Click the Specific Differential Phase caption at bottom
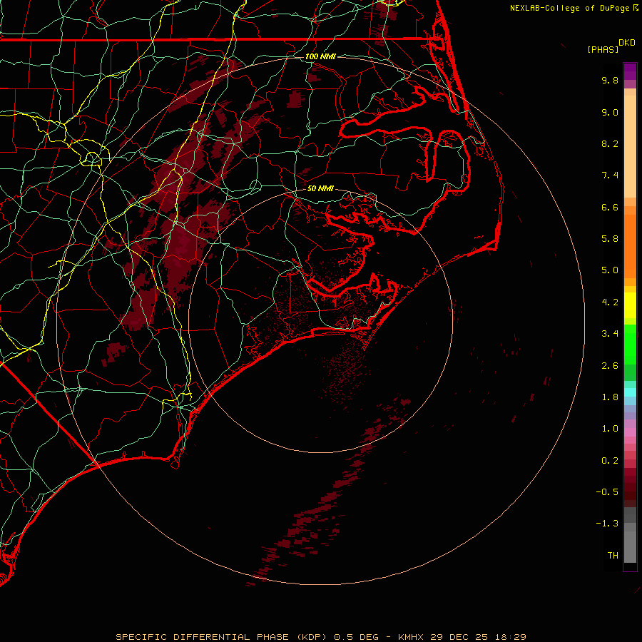Viewport: 642px width, 642px height. 321,637
